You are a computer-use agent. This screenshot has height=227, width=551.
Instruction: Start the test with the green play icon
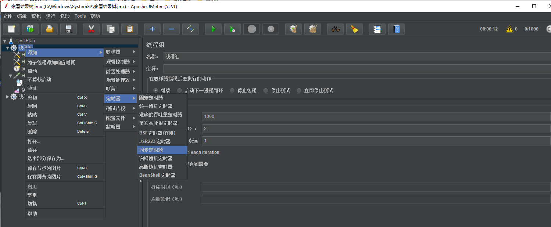(213, 29)
